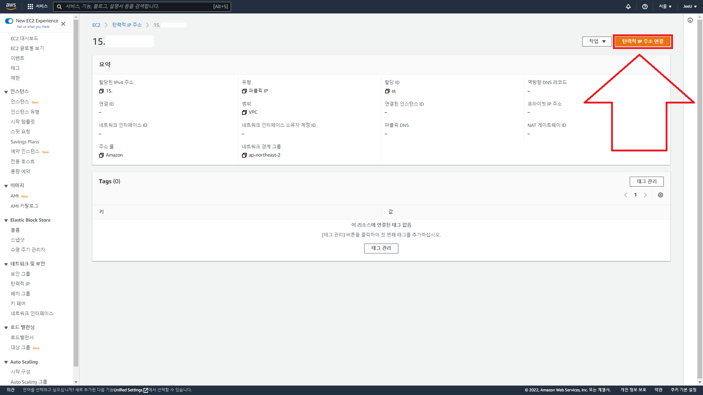Viewport: 703px width, 395px height.
Task: Click 탄력적 IP 주소 연결 button
Action: click(643, 41)
